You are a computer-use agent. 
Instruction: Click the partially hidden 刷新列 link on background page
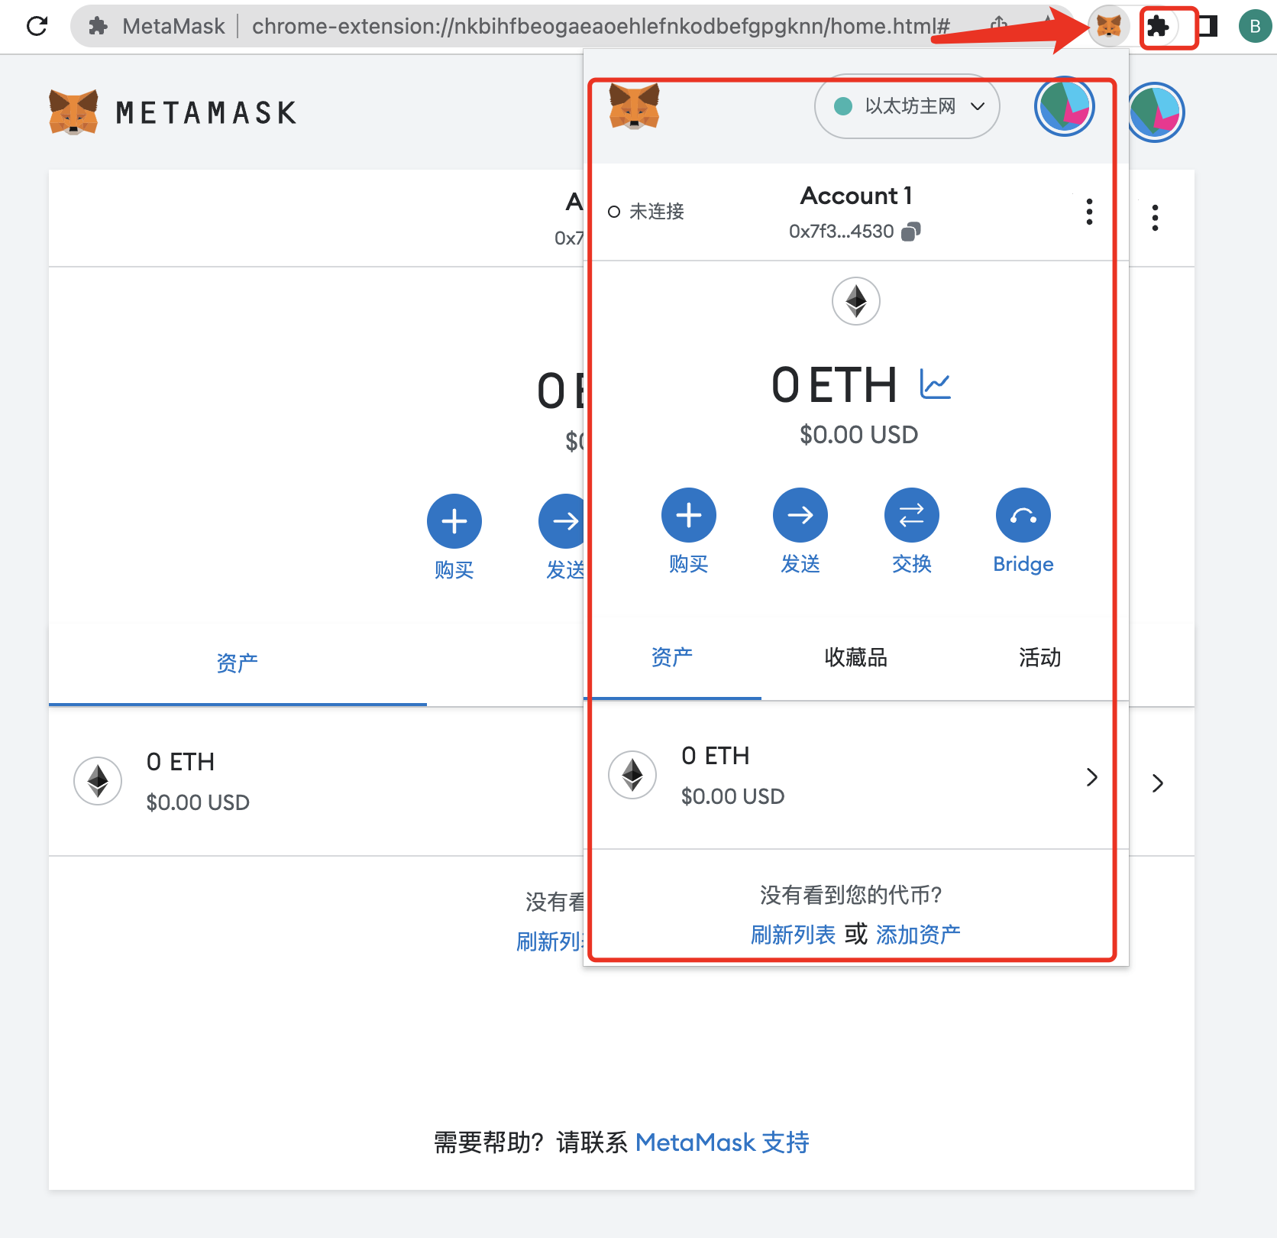click(550, 941)
